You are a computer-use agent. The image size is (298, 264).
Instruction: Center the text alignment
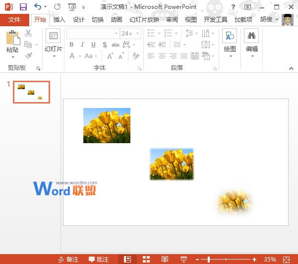click(x=162, y=56)
